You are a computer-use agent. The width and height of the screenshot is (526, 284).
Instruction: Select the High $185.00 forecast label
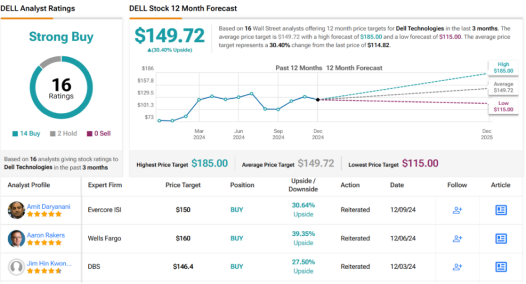503,67
